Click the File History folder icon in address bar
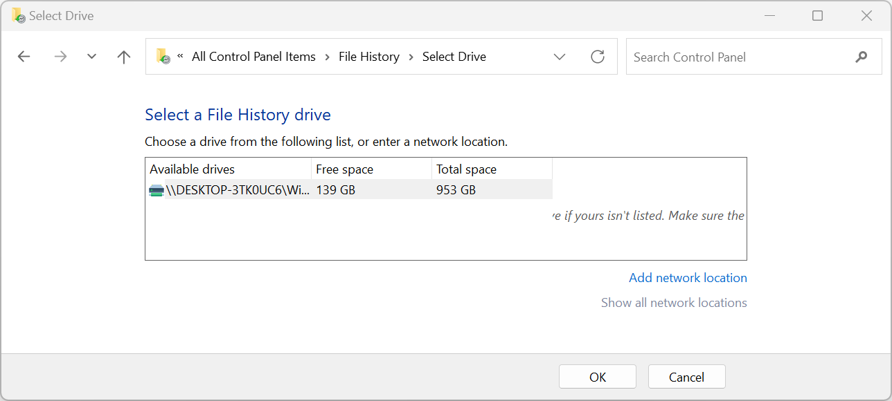This screenshot has height=401, width=892. 163,56
